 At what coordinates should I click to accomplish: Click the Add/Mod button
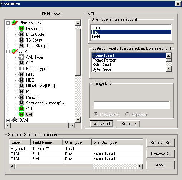102,124
